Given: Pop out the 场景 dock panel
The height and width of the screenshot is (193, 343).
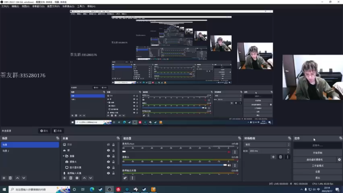Looking at the screenshot, I should point(57,138).
